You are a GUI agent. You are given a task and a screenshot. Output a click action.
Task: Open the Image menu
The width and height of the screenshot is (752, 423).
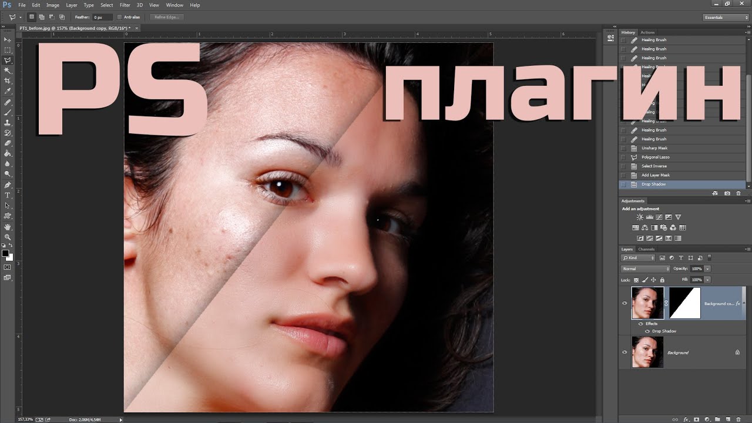(x=53, y=5)
